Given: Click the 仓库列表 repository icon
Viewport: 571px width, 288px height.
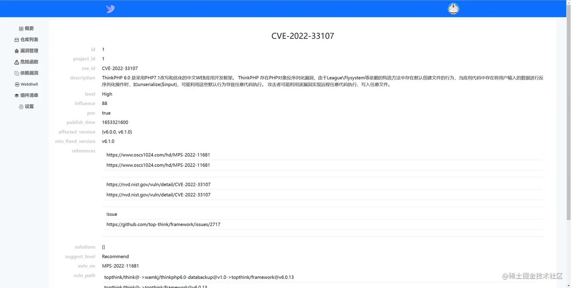Looking at the screenshot, I should (17, 40).
